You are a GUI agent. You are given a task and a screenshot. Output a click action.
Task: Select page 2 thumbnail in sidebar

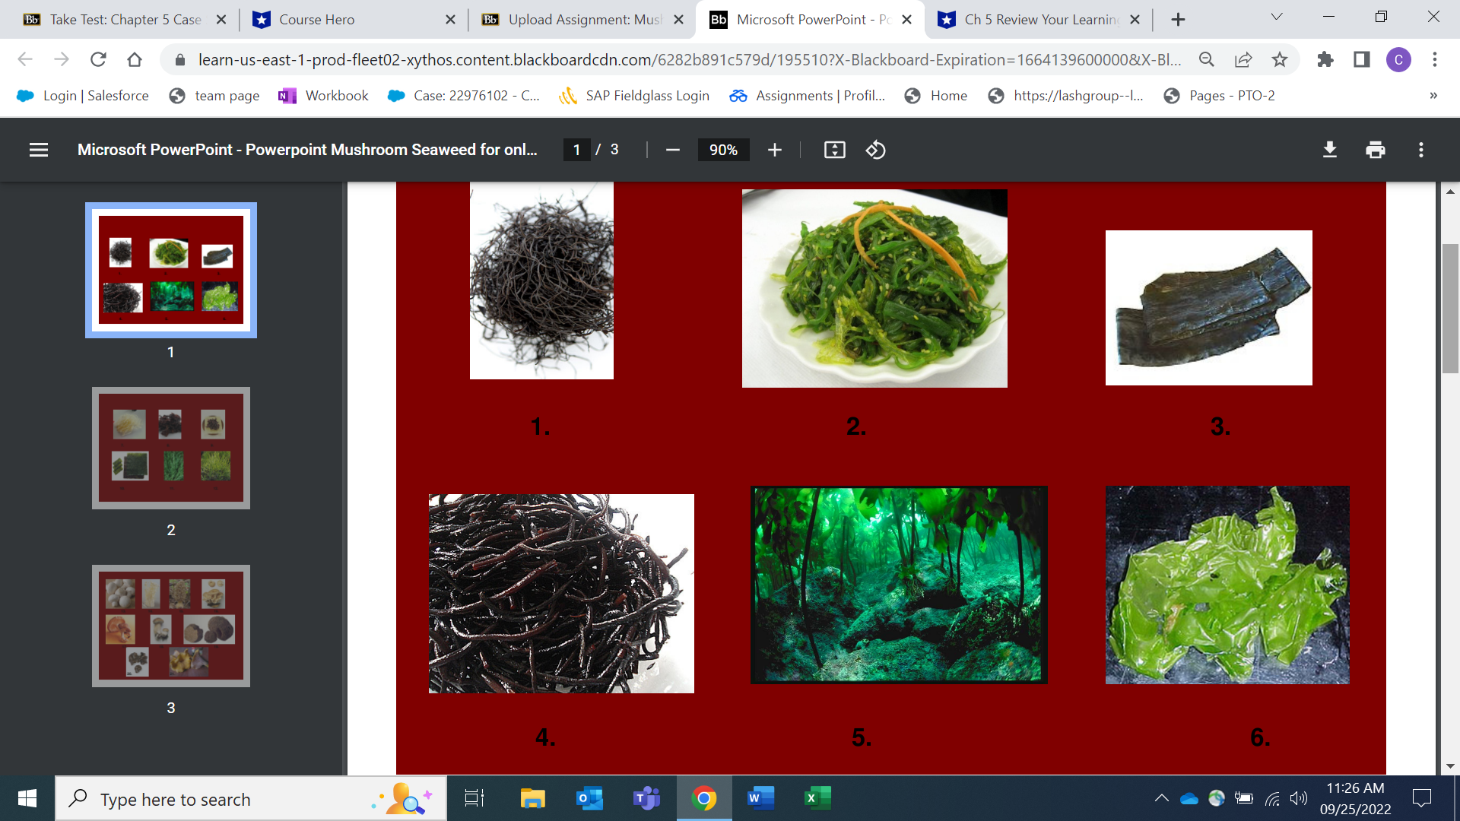tap(171, 449)
